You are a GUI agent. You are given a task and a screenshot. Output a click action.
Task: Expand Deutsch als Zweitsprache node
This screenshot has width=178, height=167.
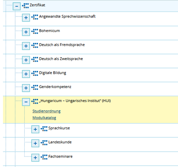pyautogui.click(x=26, y=60)
